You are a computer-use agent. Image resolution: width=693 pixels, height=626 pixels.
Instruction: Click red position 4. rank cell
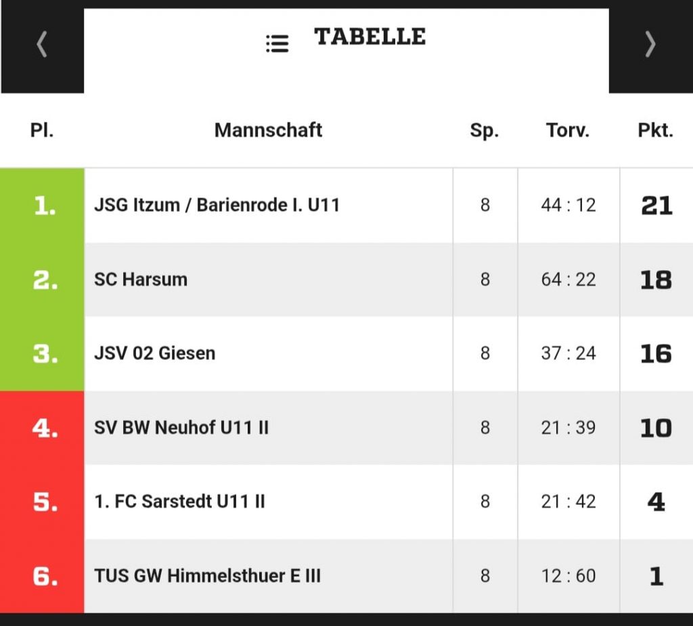(x=43, y=428)
